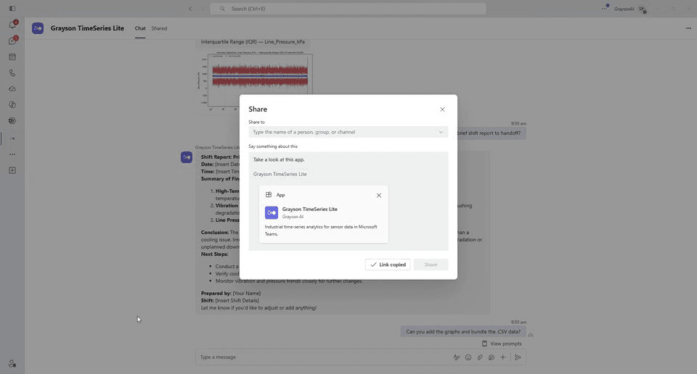This screenshot has width=697, height=374.
Task: Click the Link copied button
Action: pyautogui.click(x=388, y=265)
